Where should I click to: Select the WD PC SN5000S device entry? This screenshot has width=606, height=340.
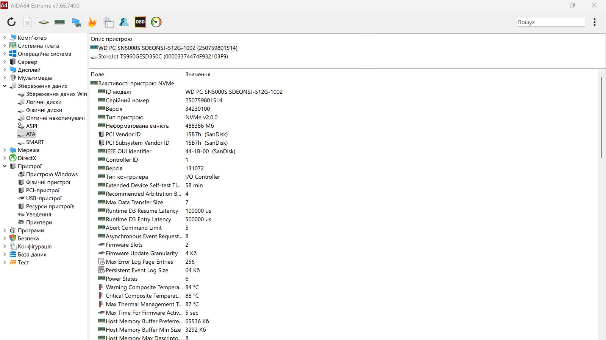pyautogui.click(x=164, y=48)
